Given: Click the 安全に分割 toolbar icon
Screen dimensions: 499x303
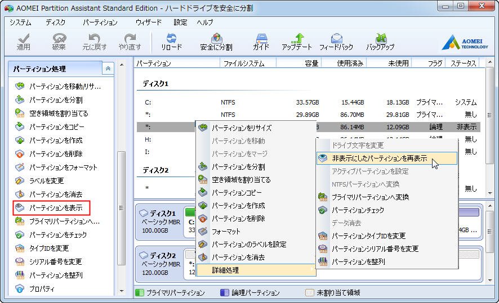Looking at the screenshot, I should coord(216,42).
